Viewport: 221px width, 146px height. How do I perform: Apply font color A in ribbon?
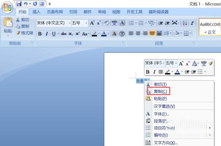[x=104, y=34]
